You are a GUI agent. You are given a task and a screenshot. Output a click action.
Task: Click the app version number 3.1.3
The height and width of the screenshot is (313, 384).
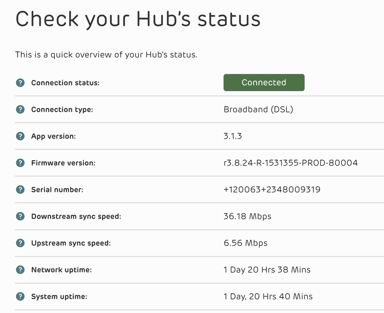point(233,136)
